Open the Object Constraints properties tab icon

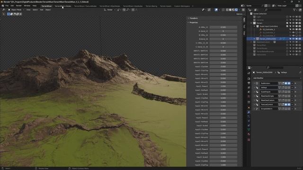click(249, 126)
